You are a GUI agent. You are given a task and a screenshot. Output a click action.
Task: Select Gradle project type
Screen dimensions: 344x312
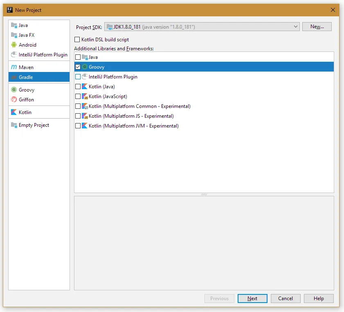pos(39,77)
